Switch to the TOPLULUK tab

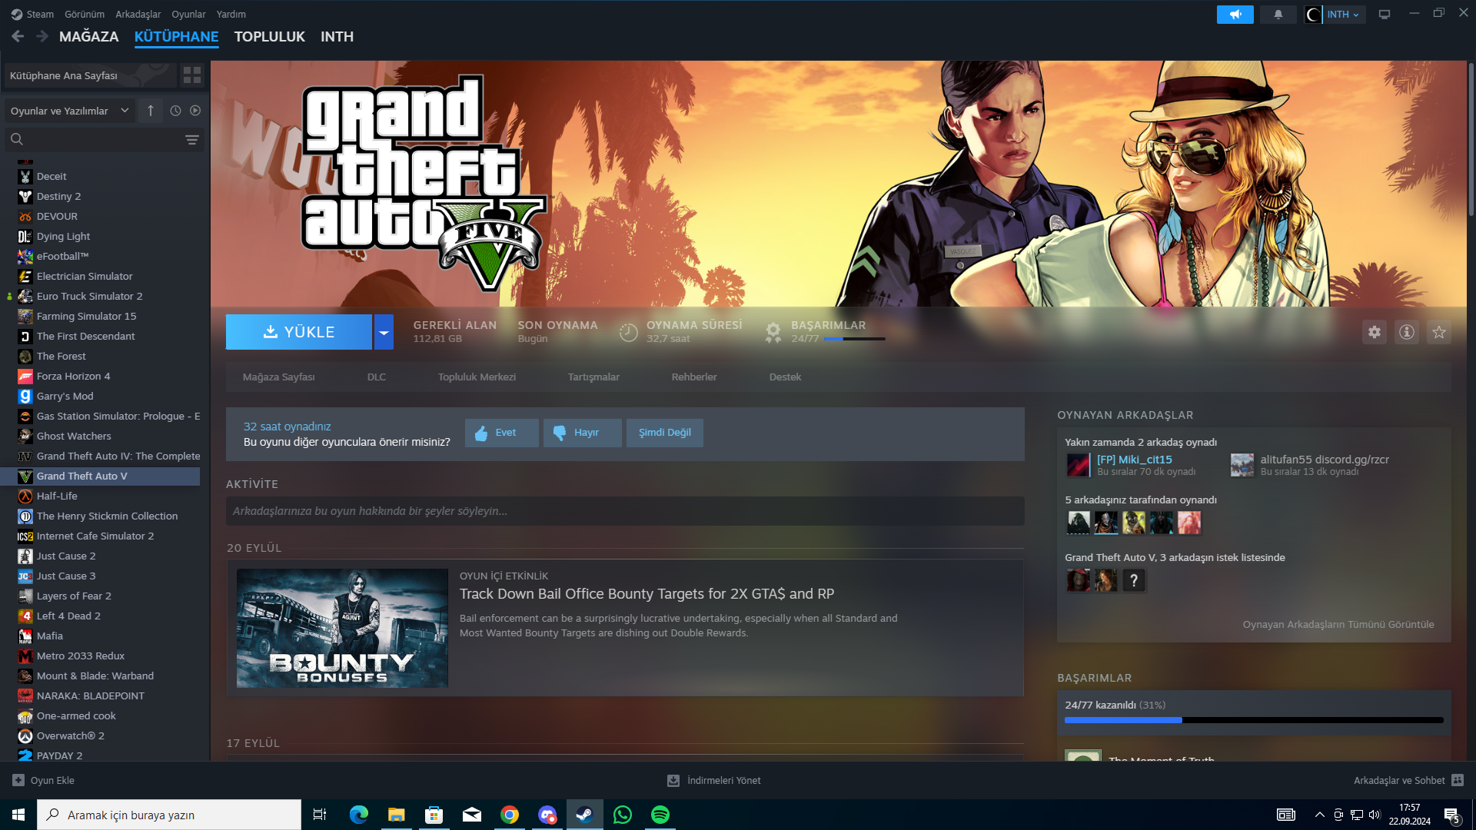[x=269, y=37]
